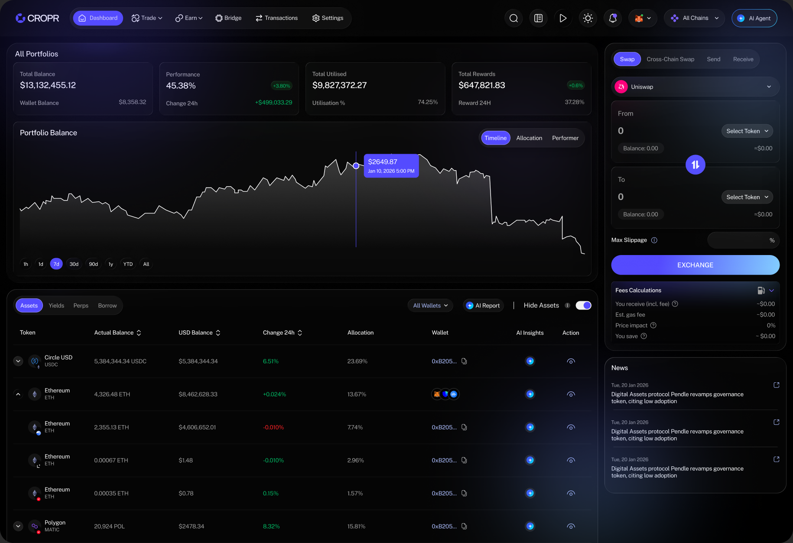Open the search icon in top bar
Screen dimensions: 793x543
(513, 18)
